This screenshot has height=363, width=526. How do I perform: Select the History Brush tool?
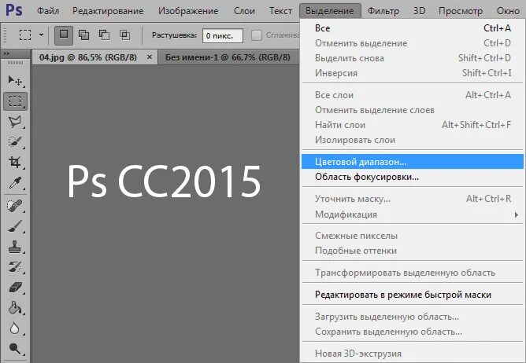pos(15,267)
